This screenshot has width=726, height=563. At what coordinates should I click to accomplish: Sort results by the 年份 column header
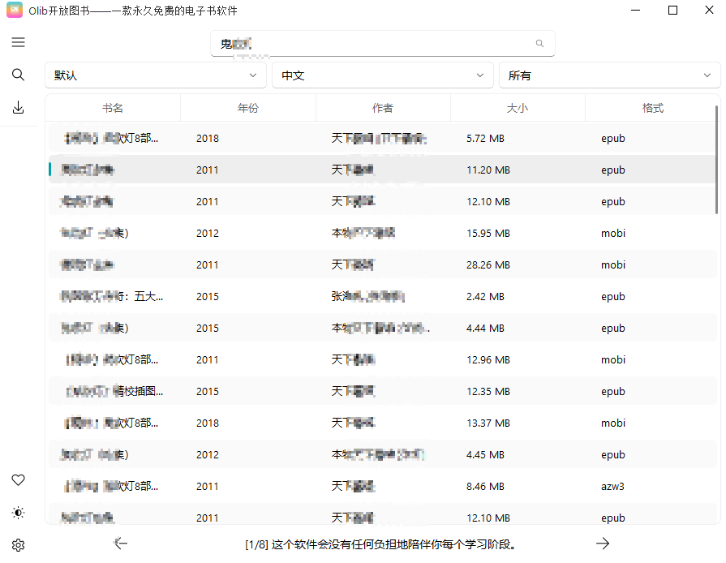248,106
